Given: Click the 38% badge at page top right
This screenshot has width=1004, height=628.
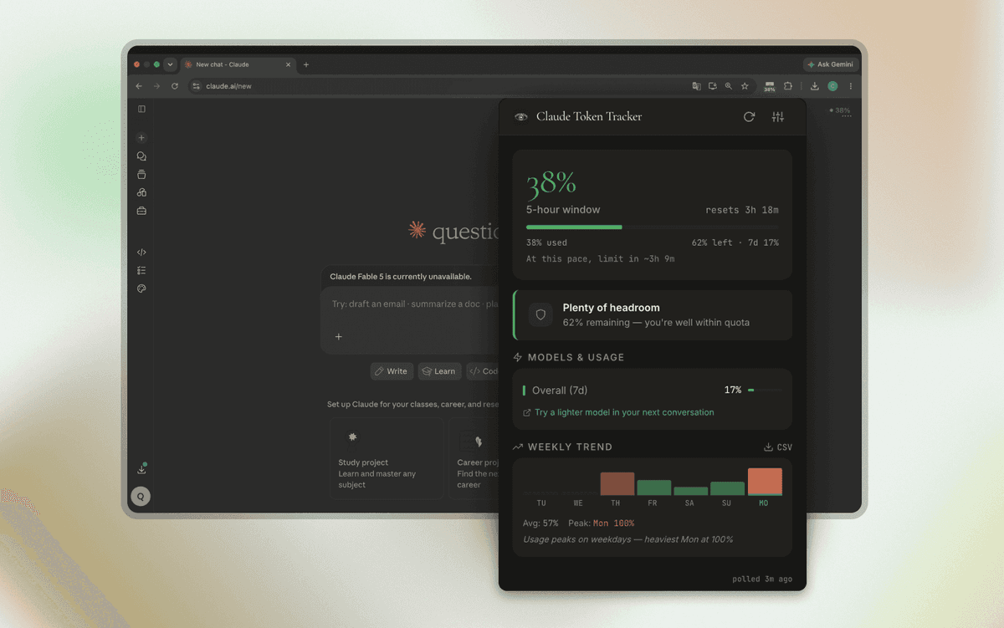Looking at the screenshot, I should pyautogui.click(x=840, y=110).
